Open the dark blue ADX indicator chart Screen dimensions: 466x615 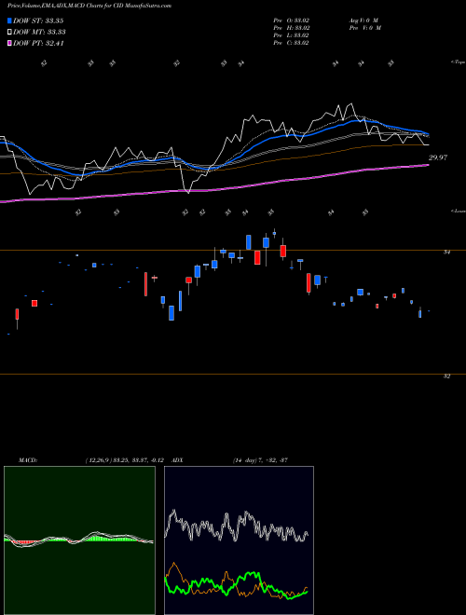click(x=239, y=540)
